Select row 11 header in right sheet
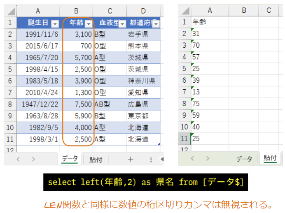 [x=185, y=139]
